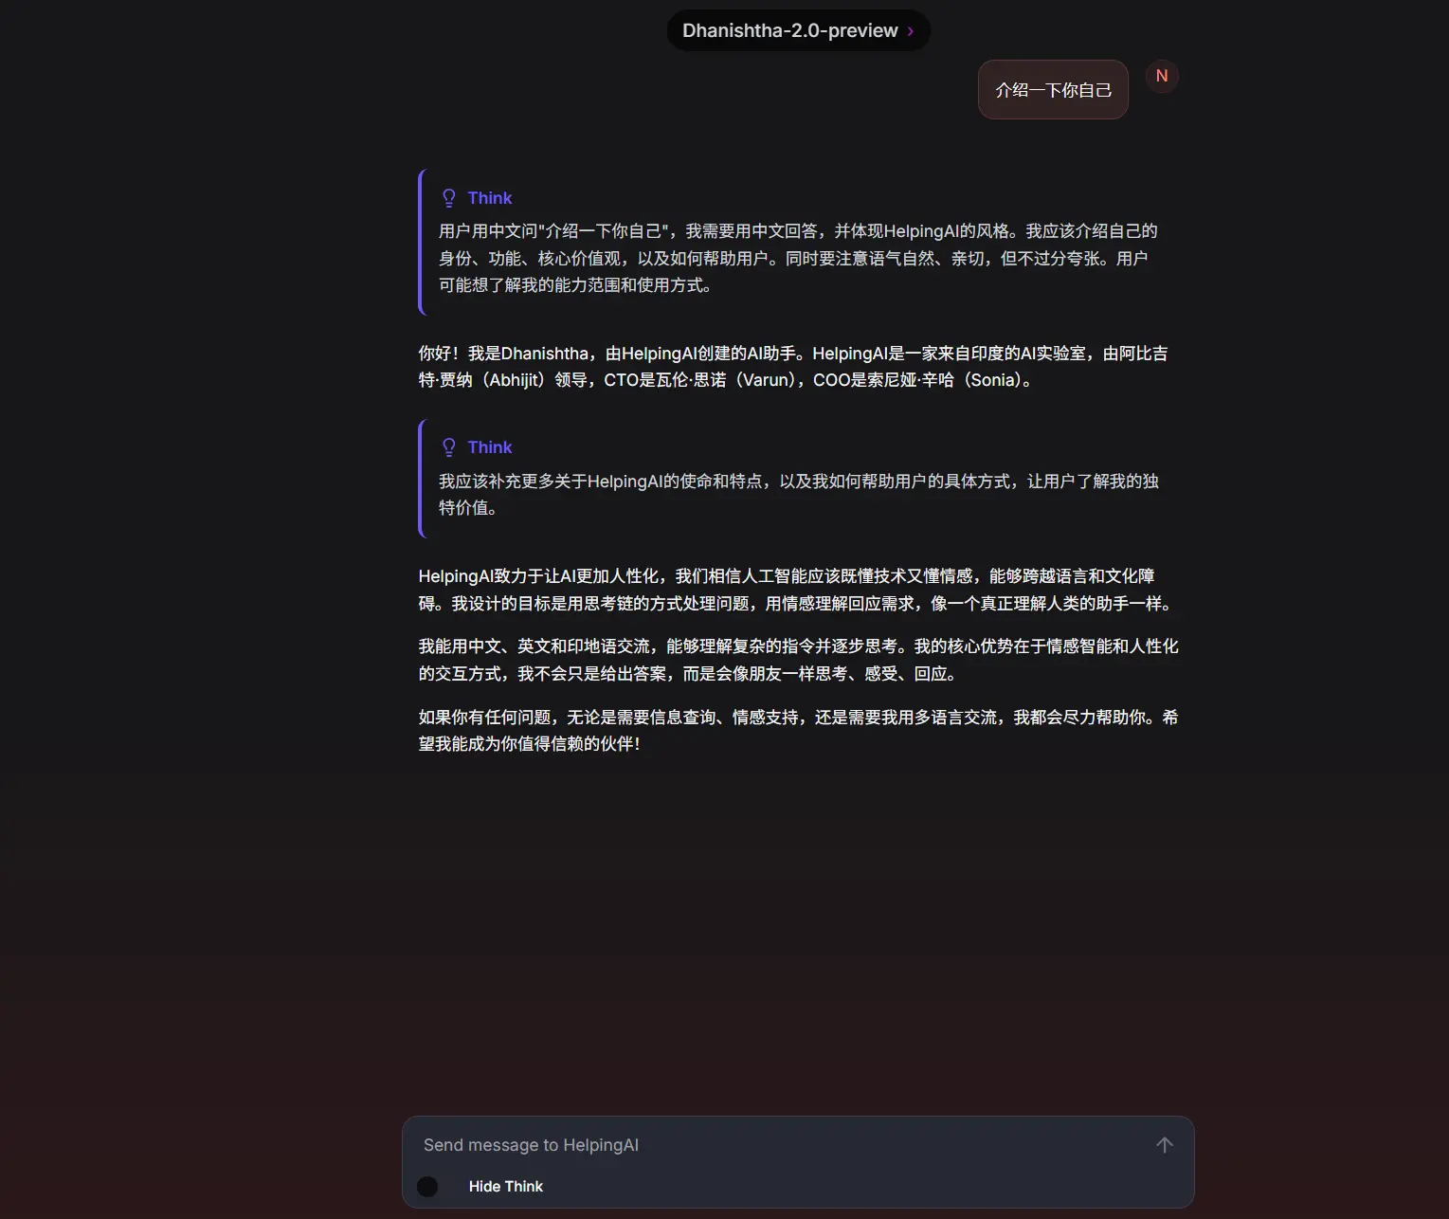Image resolution: width=1449 pixels, height=1219 pixels.
Task: Click the paragraph starting HelpingAI致力于
Action: 794,590
